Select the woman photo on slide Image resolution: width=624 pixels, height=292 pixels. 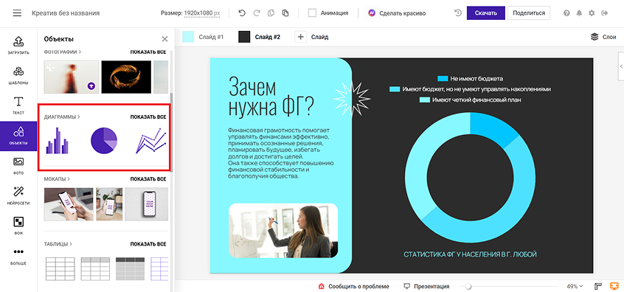coord(283,230)
